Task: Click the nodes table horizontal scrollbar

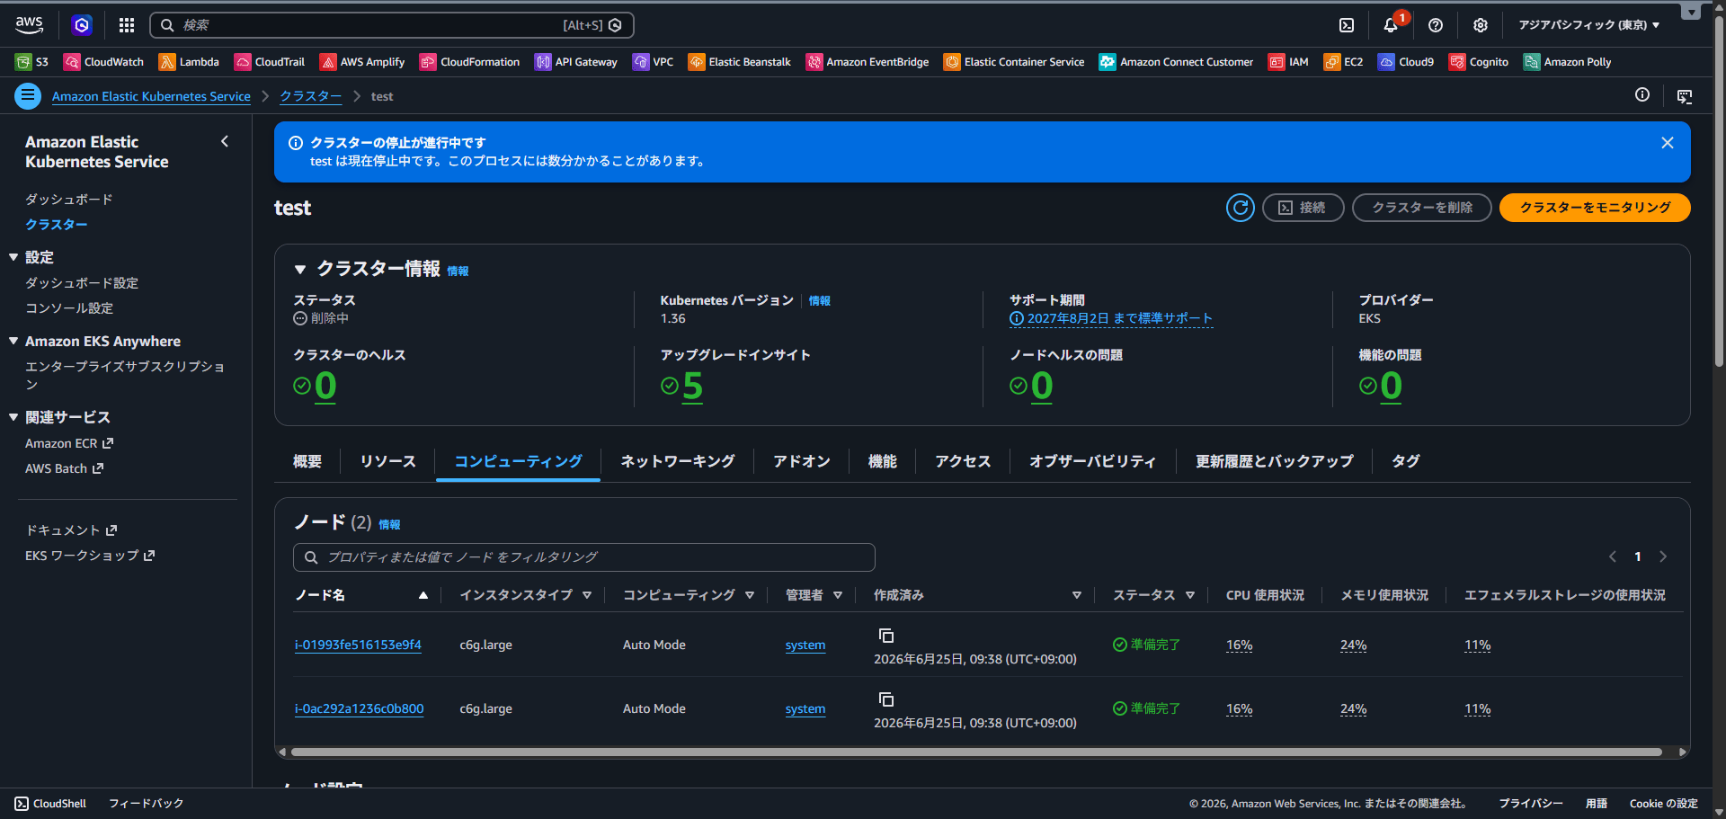Action: tap(976, 752)
